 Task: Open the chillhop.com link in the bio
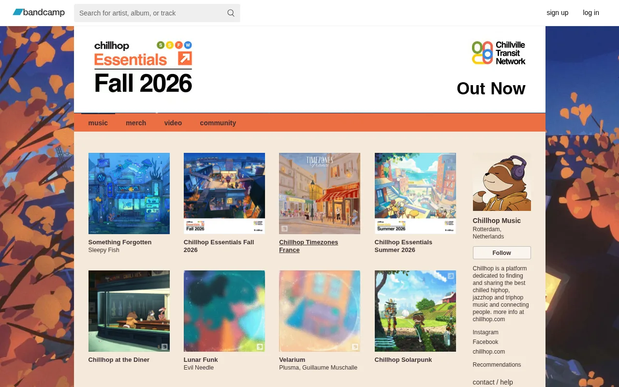(489, 319)
